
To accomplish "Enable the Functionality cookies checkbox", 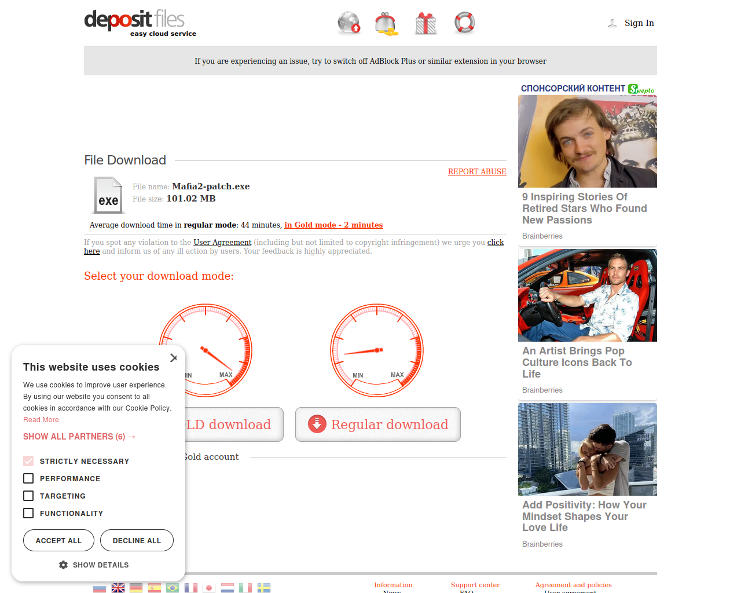I will pyautogui.click(x=28, y=513).
